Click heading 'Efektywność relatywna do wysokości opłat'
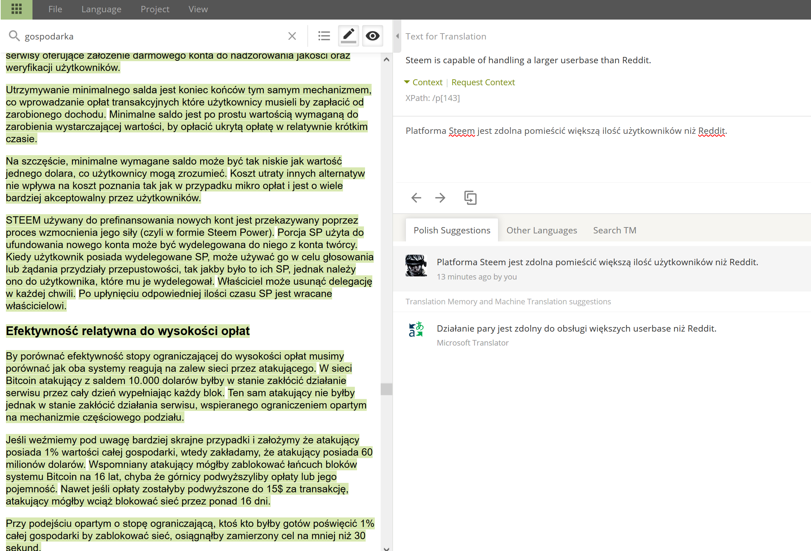 click(x=127, y=331)
